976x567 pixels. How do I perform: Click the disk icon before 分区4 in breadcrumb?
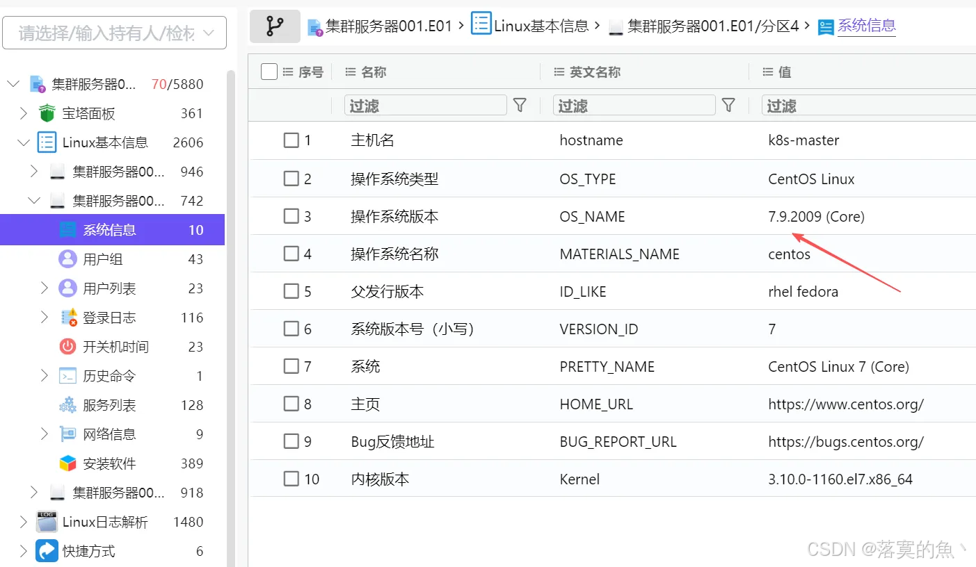pos(616,27)
